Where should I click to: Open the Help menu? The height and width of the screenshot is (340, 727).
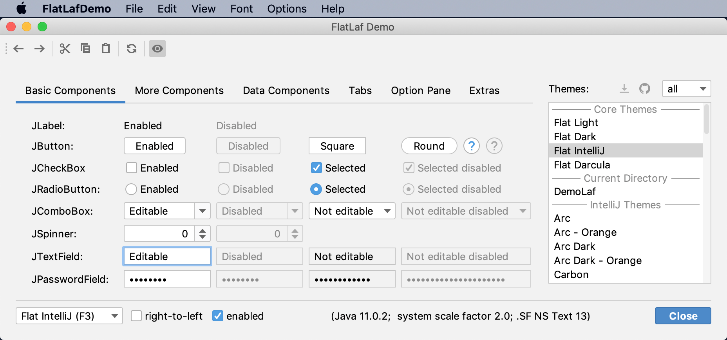coord(333,9)
